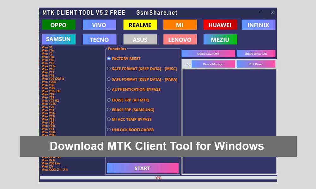Open LENOVO brand devices
316x189 pixels.
point(180,39)
